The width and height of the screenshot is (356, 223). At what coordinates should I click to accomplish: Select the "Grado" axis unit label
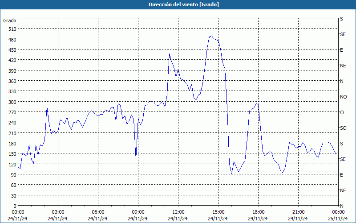pyautogui.click(x=9, y=21)
